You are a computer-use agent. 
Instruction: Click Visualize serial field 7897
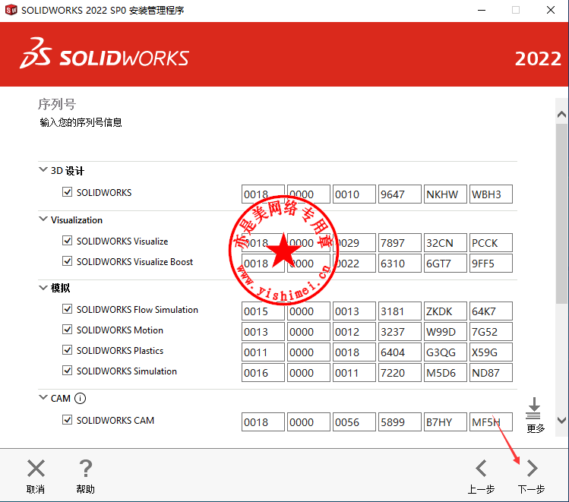pos(400,243)
